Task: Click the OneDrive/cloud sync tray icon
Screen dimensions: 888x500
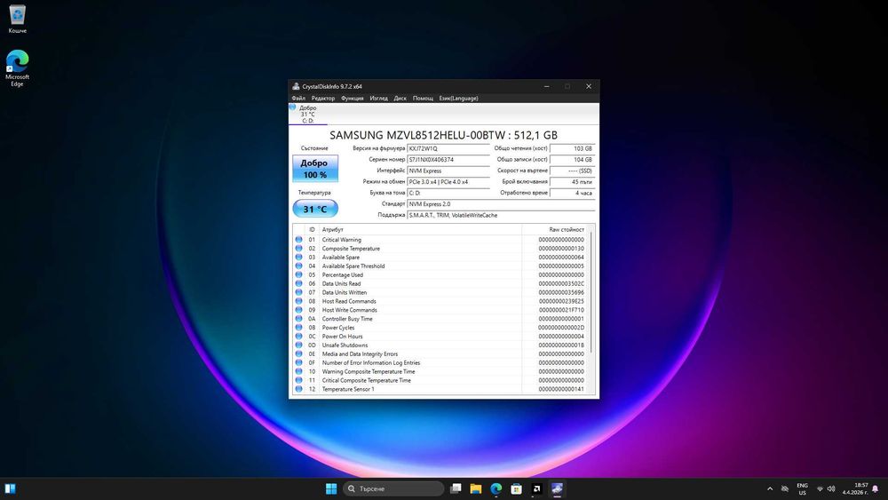Action: pos(785,488)
